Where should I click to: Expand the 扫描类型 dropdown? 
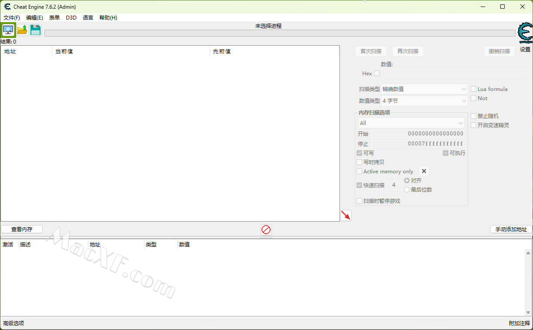424,89
